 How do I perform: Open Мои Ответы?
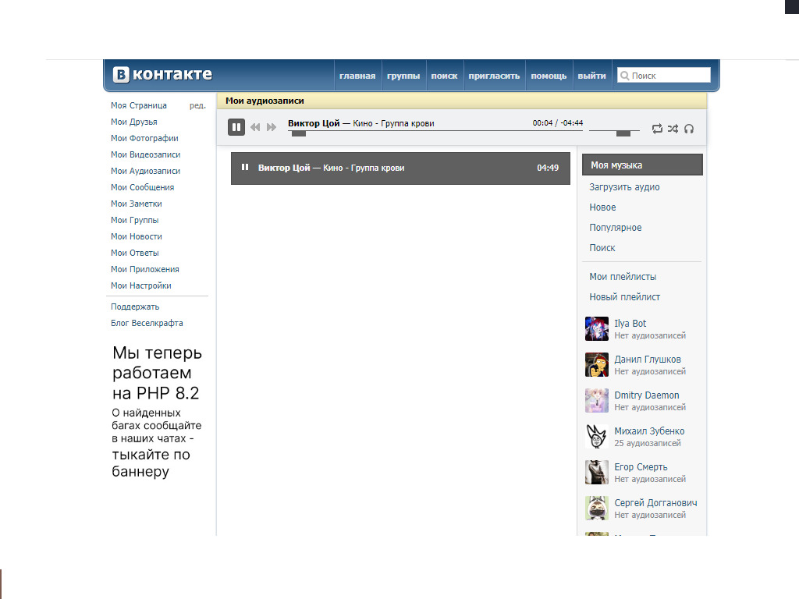[x=135, y=253]
